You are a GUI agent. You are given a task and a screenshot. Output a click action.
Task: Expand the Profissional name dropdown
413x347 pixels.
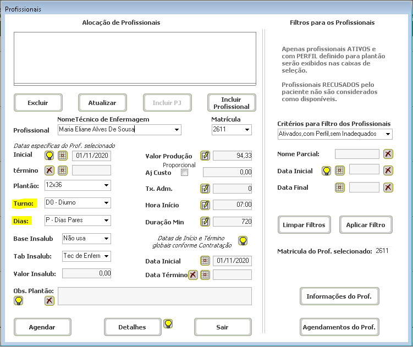pos(177,130)
